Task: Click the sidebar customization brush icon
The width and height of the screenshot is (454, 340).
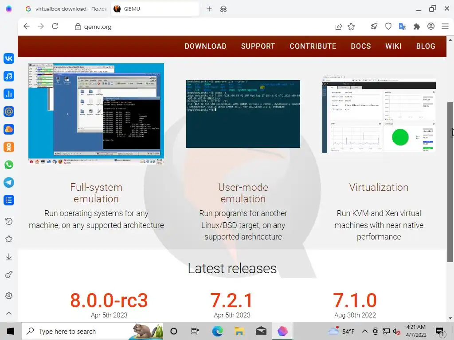Action: click(x=9, y=274)
